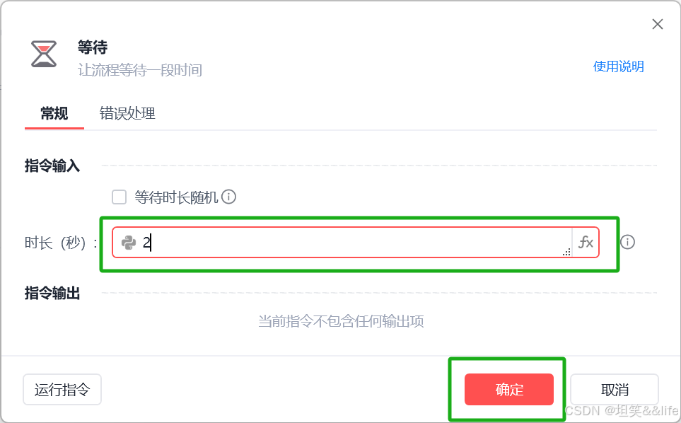Enable the 等待时长随机 checkbox
The height and width of the screenshot is (423, 681).
pos(119,197)
